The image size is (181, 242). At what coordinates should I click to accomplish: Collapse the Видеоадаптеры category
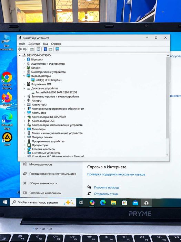24,76
